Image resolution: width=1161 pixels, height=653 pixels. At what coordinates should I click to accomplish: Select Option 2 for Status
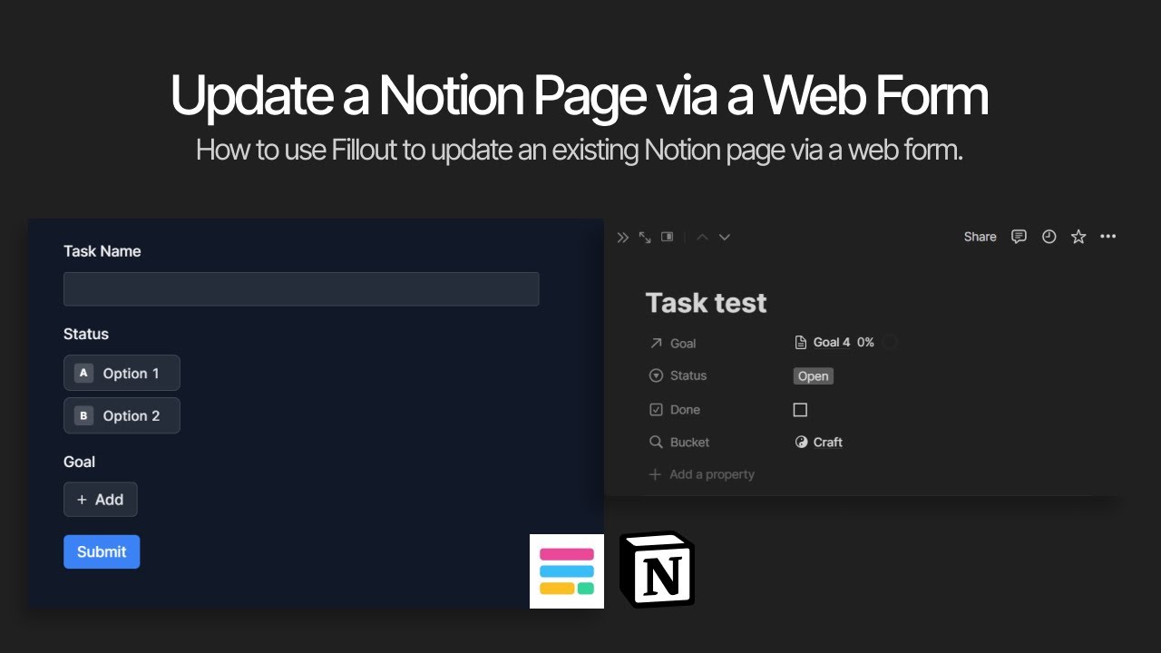[122, 415]
